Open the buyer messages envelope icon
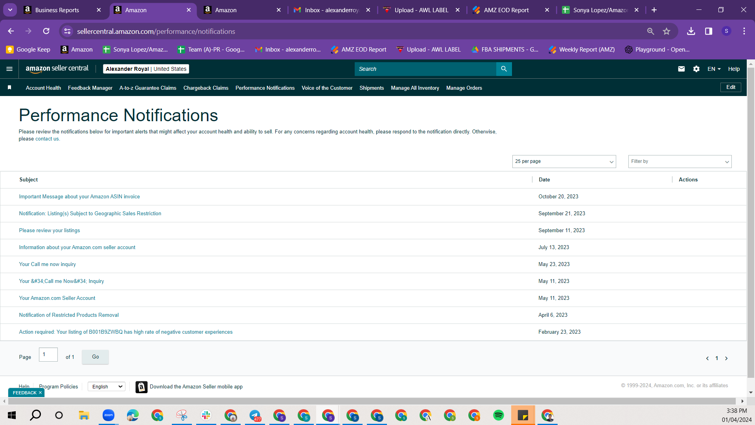The width and height of the screenshot is (755, 425). click(x=681, y=69)
